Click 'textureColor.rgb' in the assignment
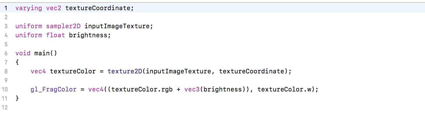 coord(142,89)
